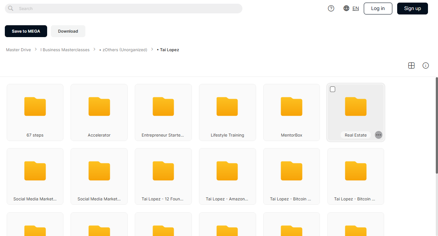Select the Real Estate label

coord(356,135)
